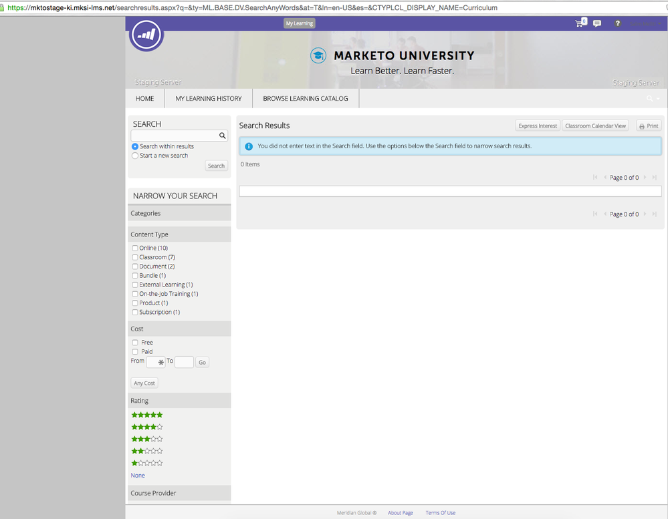Viewport: 668px width, 519px height.
Task: Open the help question mark icon
Action: pyautogui.click(x=617, y=23)
